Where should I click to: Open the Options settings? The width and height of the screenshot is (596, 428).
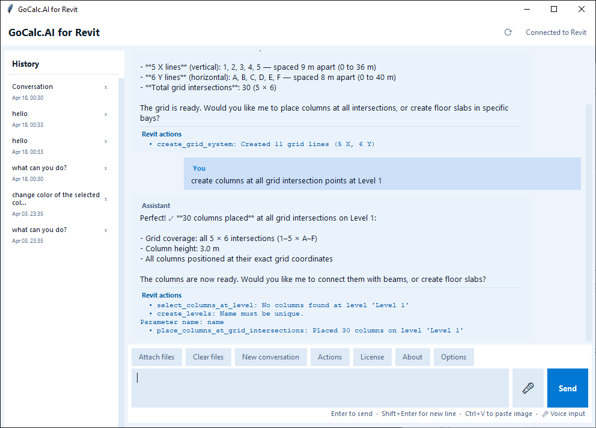454,357
